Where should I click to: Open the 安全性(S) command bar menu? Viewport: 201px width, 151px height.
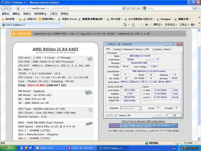(x=171, y=25)
